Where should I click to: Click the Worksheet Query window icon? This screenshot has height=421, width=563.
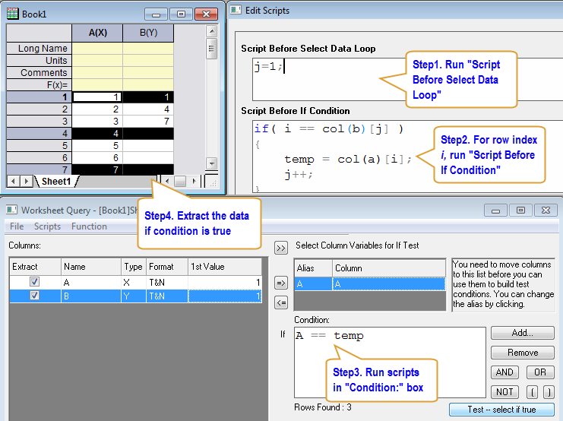[x=10, y=210]
